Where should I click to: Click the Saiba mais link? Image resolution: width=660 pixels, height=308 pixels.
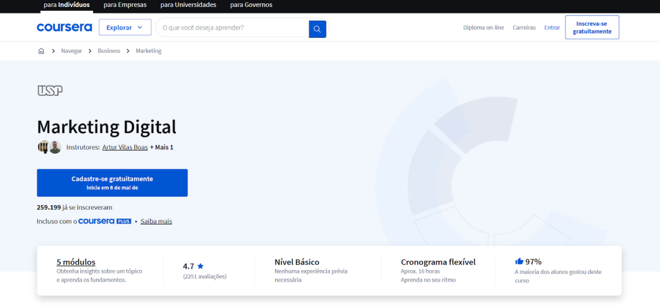(x=156, y=221)
